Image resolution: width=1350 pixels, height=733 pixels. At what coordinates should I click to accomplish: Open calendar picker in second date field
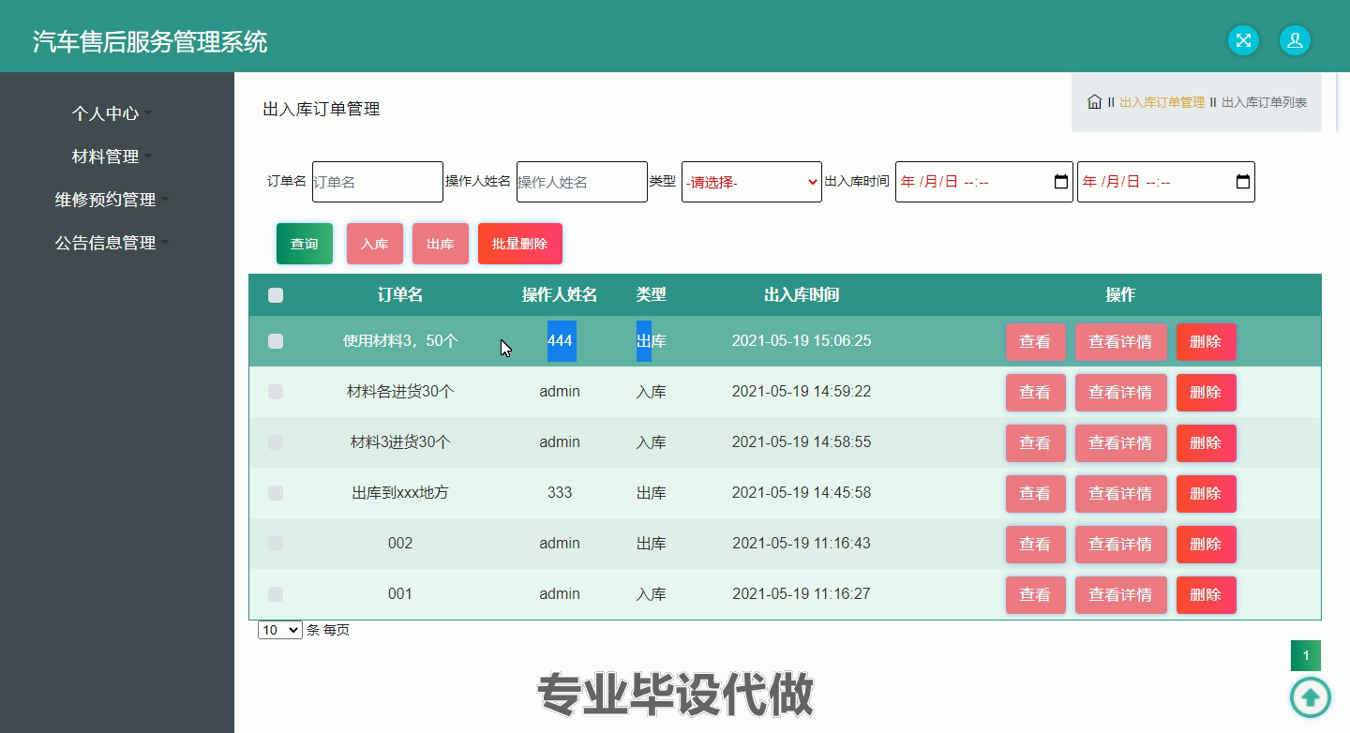(1243, 182)
